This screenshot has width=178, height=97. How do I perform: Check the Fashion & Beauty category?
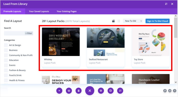point(6,70)
